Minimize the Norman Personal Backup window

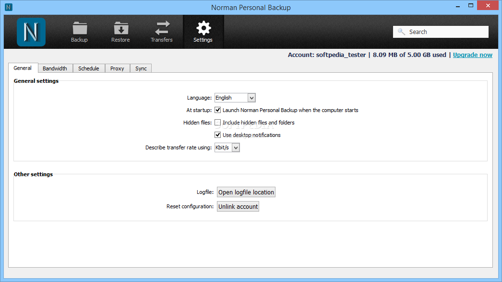click(x=458, y=6)
